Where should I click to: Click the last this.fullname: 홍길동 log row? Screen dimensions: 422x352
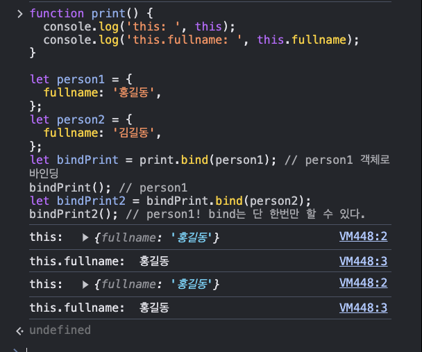pos(210,308)
